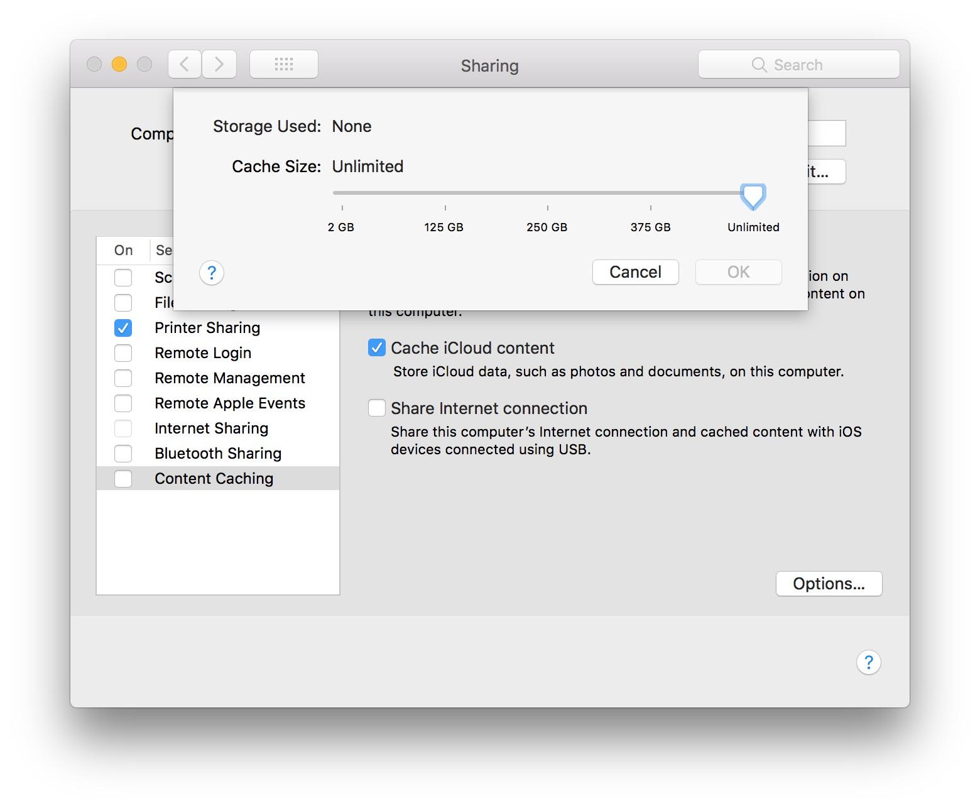Open Sharing help at bottom right

click(868, 662)
